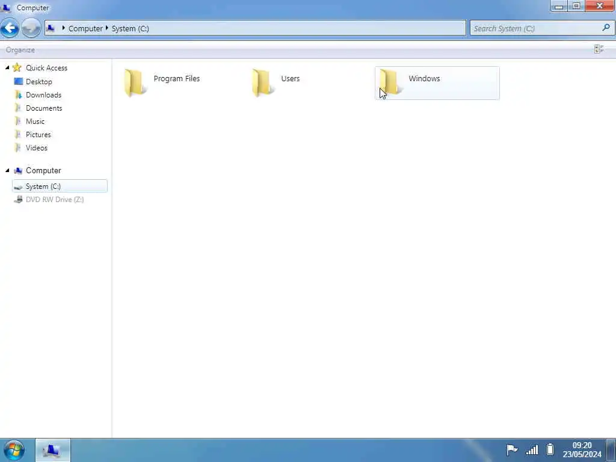Select the System (C:) label in sidebar

[x=43, y=186]
